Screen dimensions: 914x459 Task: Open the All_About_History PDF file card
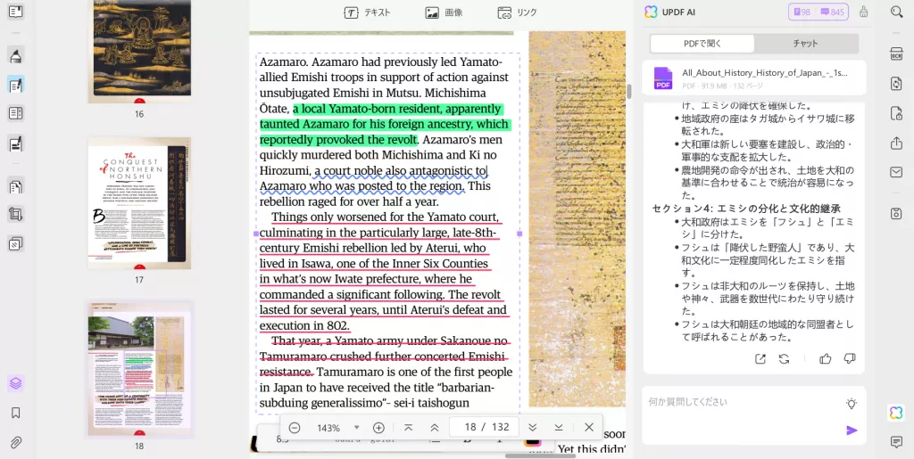(x=754, y=78)
